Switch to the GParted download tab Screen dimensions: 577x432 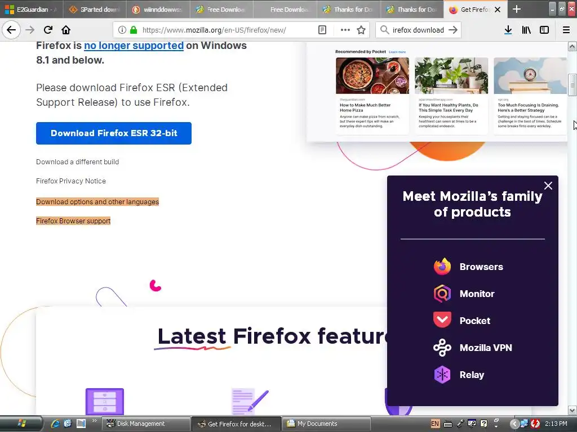click(95, 10)
